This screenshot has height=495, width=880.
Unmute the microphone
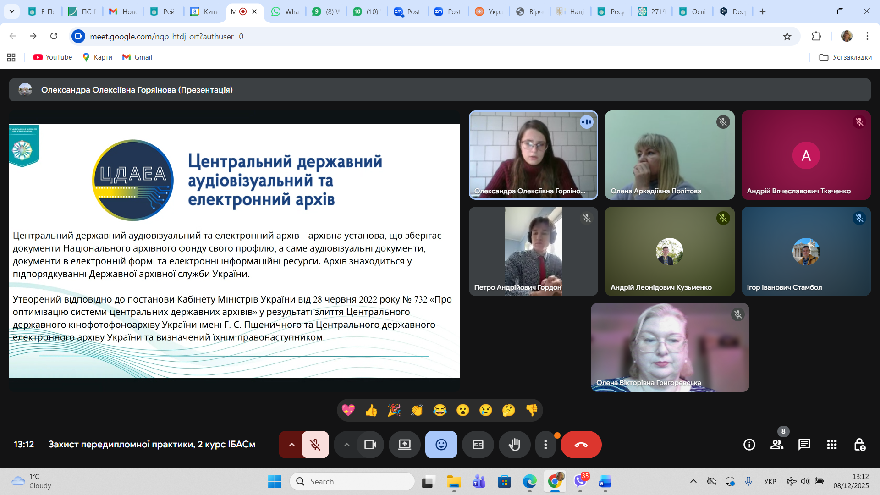(315, 445)
